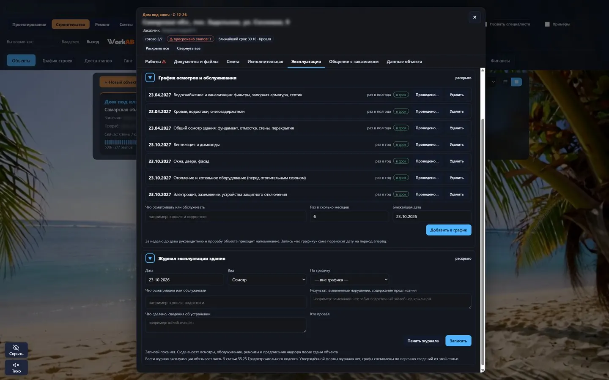
Task: Focus the Что осматривали или обслуживали field
Action: pyautogui.click(x=225, y=303)
